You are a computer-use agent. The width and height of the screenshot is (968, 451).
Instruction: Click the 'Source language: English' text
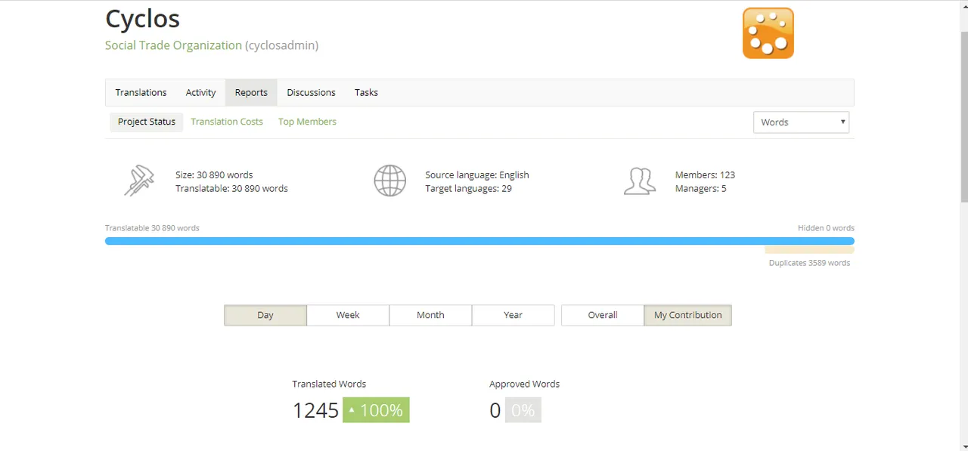tap(477, 175)
